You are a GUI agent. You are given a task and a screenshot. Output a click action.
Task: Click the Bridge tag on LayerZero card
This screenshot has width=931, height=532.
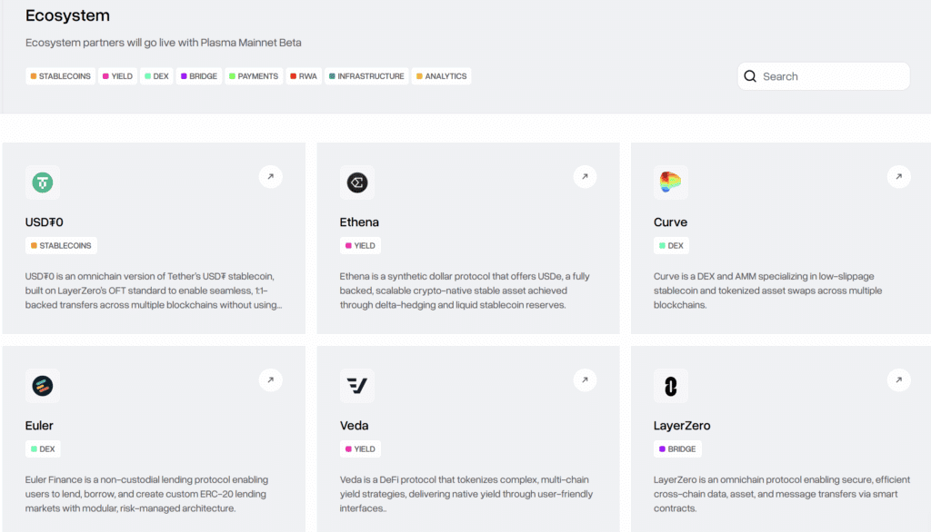677,449
